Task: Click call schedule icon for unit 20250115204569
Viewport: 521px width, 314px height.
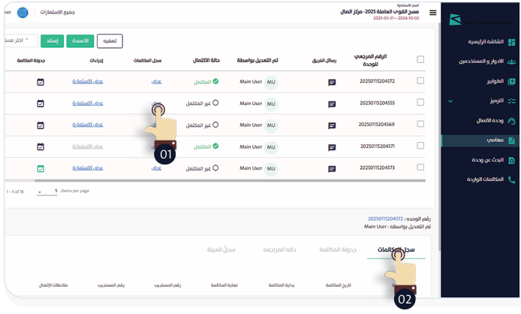Action: pyautogui.click(x=41, y=125)
